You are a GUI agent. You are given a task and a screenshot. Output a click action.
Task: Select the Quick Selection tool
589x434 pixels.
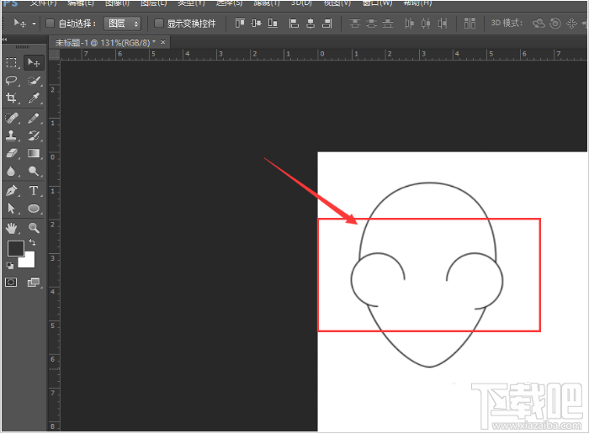34,80
